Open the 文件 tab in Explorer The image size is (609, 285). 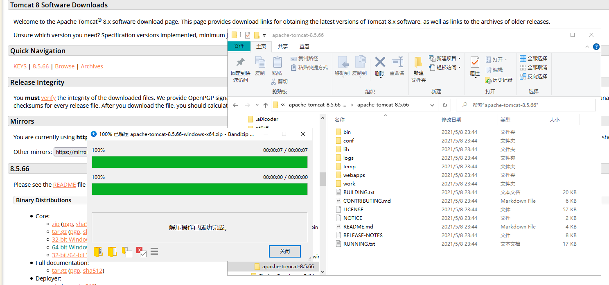click(x=239, y=46)
